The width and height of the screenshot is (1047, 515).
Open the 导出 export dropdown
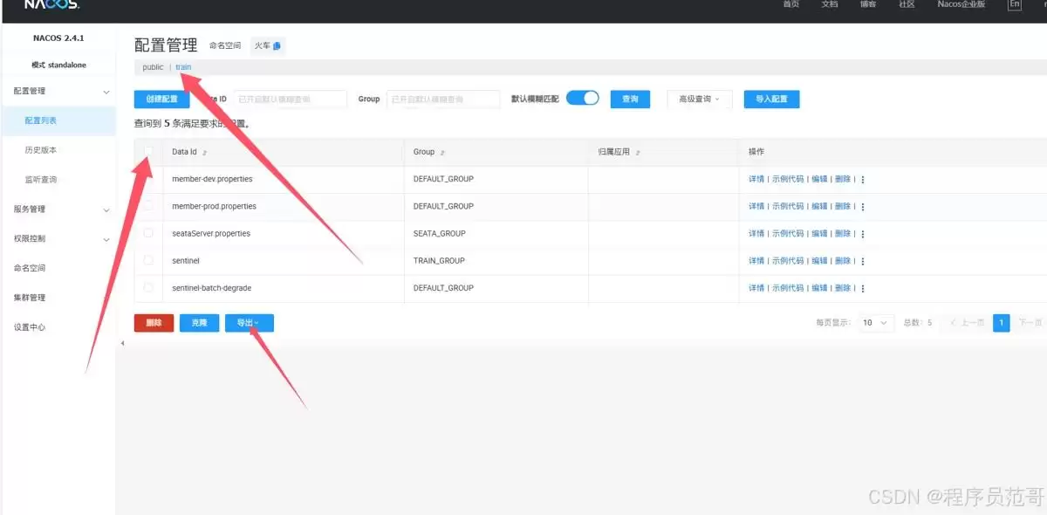click(x=249, y=323)
